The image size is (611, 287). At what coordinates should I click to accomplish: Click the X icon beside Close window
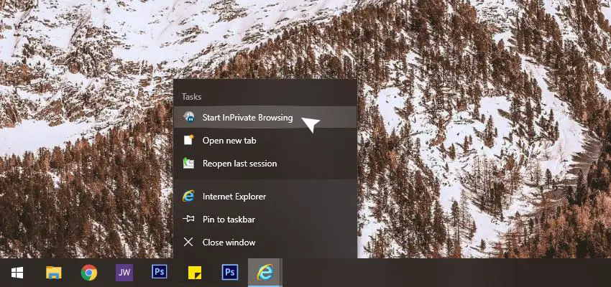click(x=188, y=243)
